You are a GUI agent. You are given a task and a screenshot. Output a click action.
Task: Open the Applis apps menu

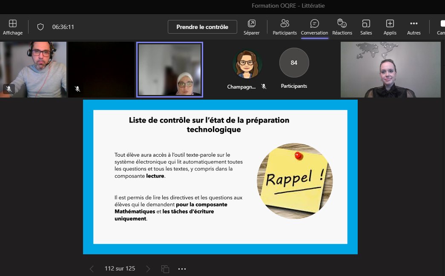tap(390, 27)
